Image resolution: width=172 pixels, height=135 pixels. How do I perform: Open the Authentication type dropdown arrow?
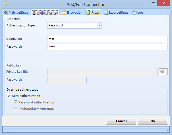(99, 26)
